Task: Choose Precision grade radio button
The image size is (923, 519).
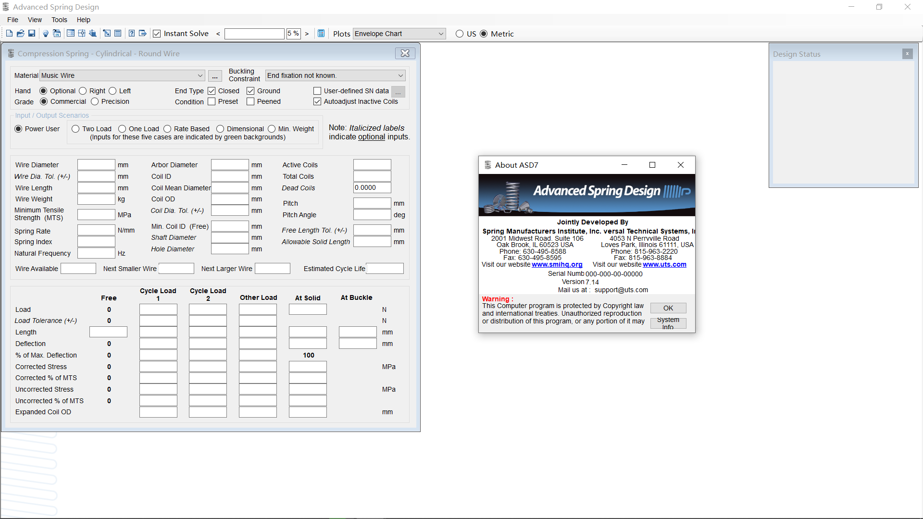Action: (x=95, y=101)
